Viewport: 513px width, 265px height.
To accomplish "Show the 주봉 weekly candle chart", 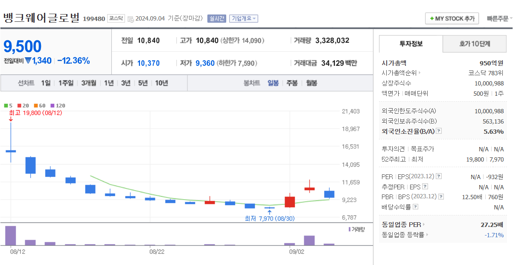I will [292, 83].
